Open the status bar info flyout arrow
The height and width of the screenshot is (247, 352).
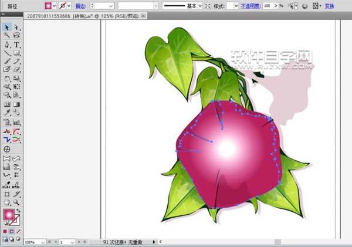(x=154, y=242)
